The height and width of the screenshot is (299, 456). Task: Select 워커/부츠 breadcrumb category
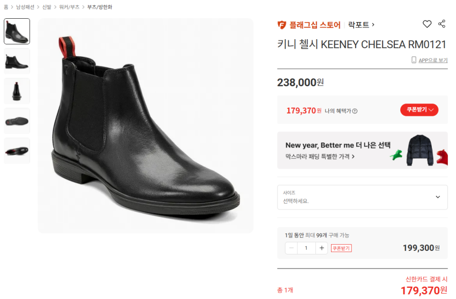pos(68,7)
